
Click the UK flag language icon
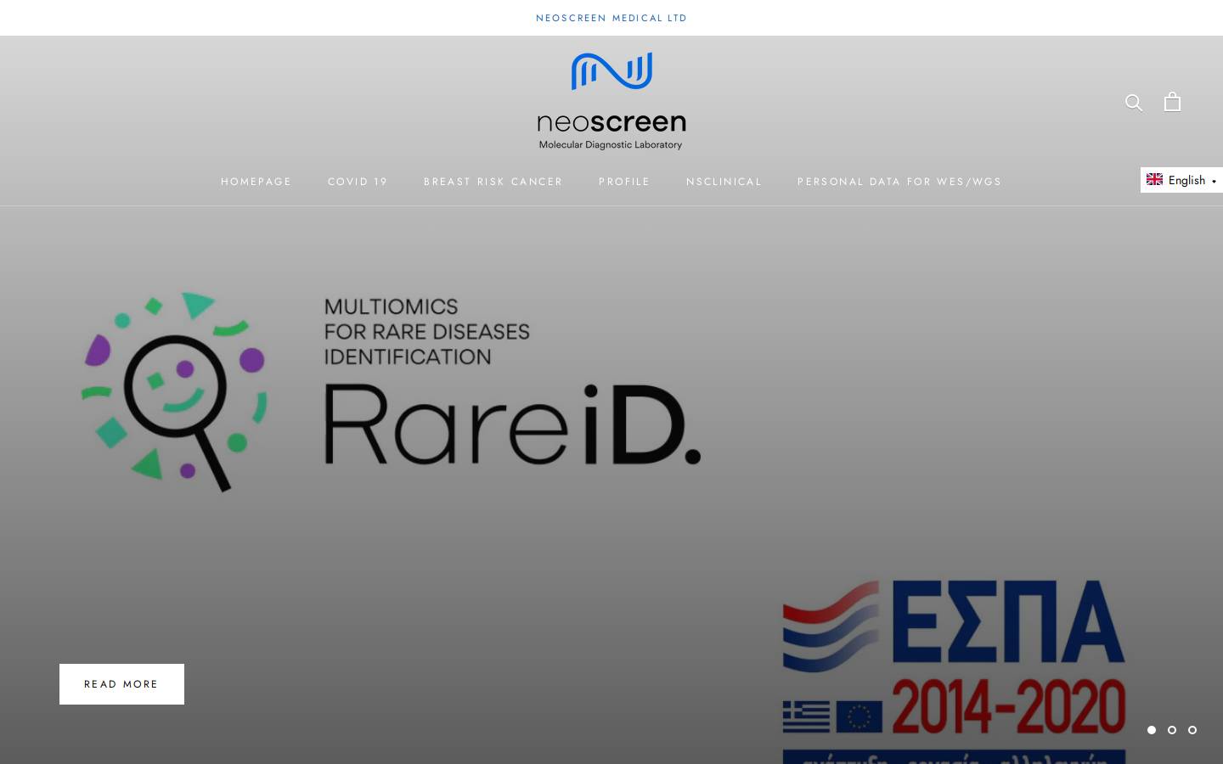point(1154,179)
